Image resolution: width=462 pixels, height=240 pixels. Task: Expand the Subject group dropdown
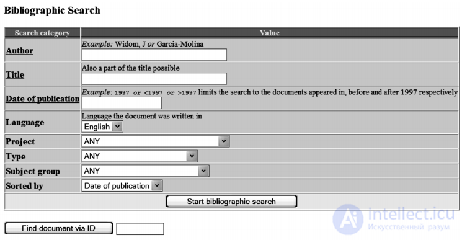pos(145,171)
